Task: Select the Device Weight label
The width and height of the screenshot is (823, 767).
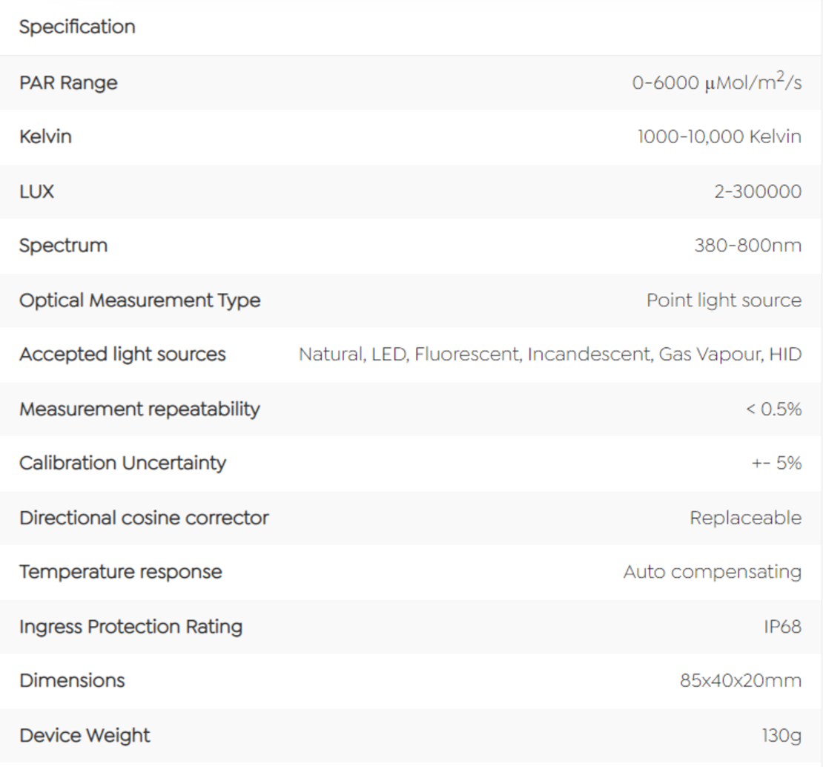Action: point(85,736)
